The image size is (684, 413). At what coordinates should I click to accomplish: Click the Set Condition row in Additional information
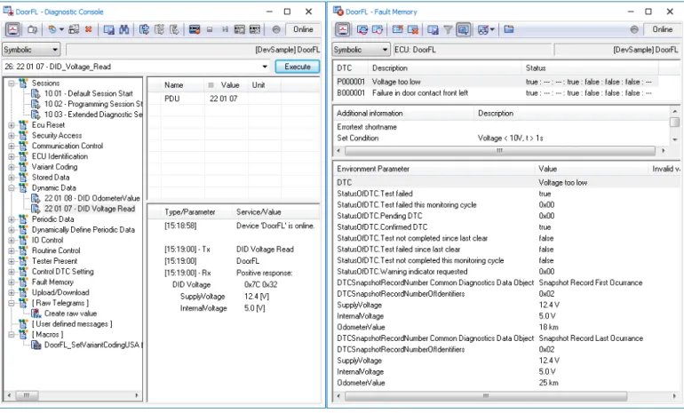pos(502,138)
